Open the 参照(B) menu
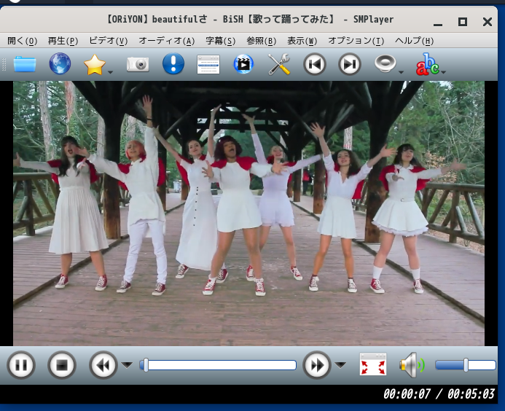 tap(262, 41)
